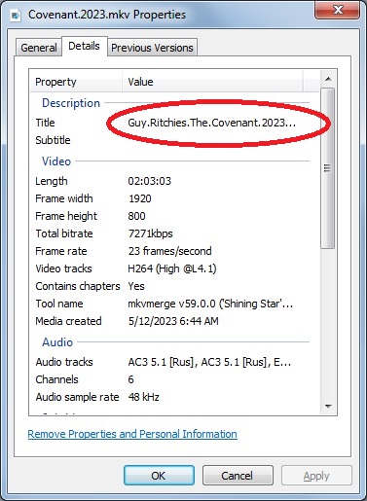Select the Total bitrate value 7271kbps
This screenshot has width=367, height=501.
click(x=150, y=233)
